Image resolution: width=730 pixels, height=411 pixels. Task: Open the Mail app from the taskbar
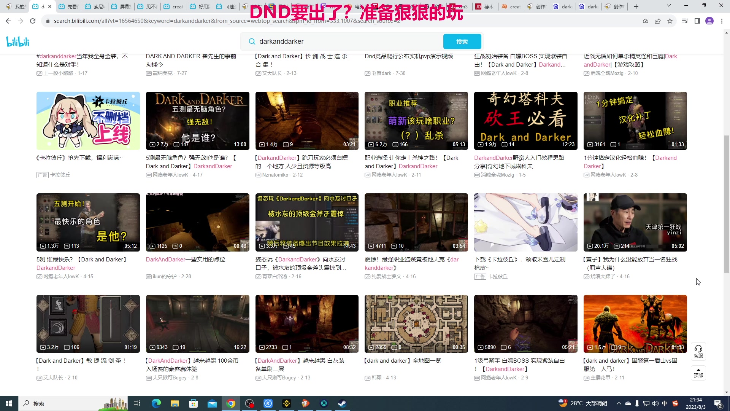tap(212, 403)
